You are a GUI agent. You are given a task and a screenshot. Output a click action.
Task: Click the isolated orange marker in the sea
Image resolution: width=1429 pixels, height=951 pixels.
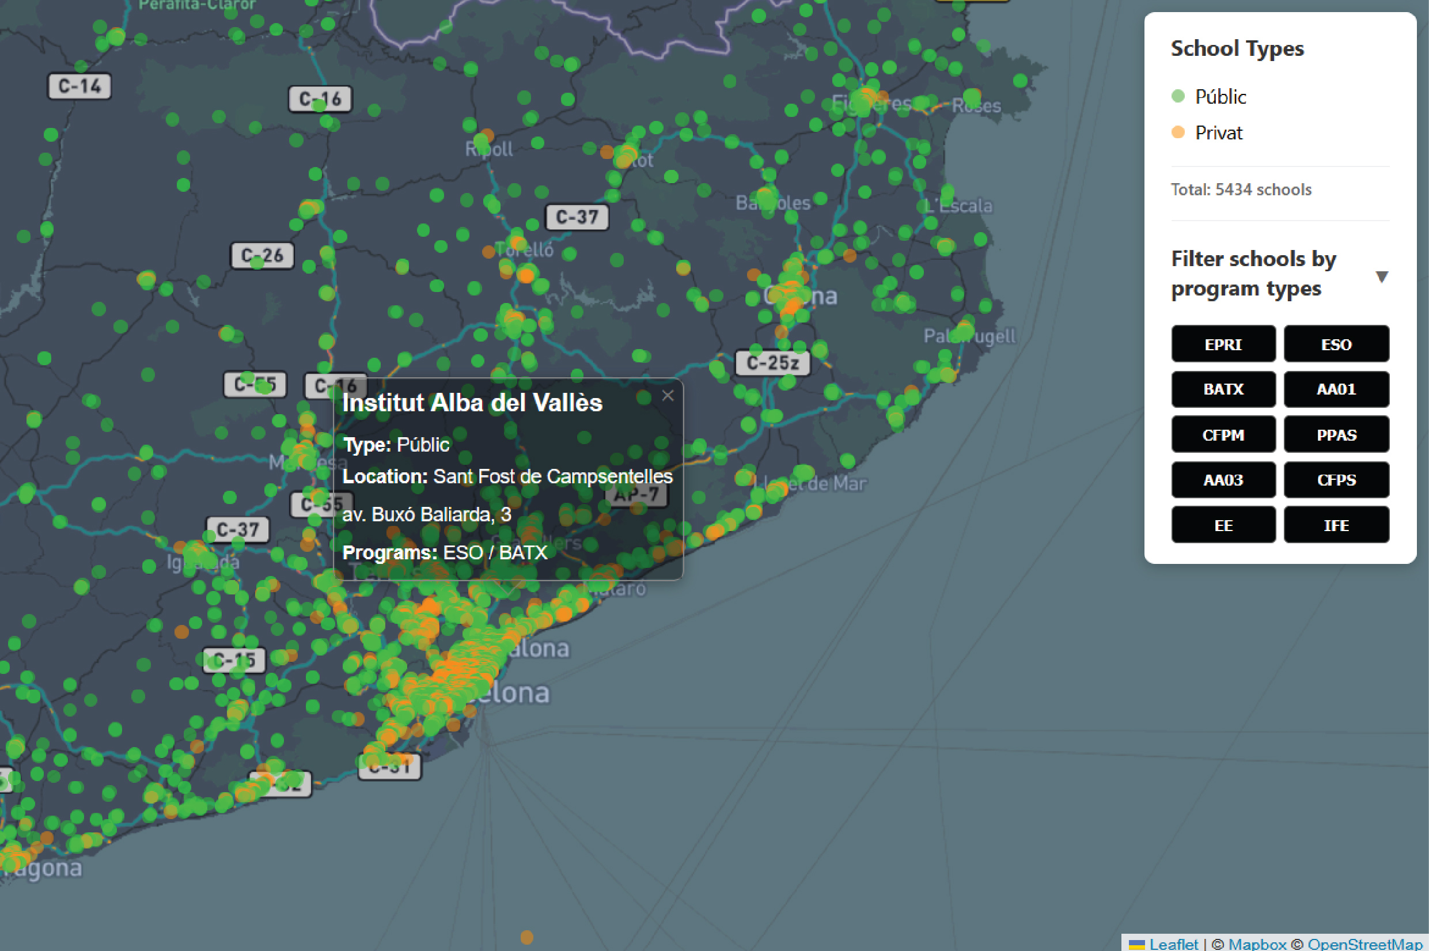(527, 937)
